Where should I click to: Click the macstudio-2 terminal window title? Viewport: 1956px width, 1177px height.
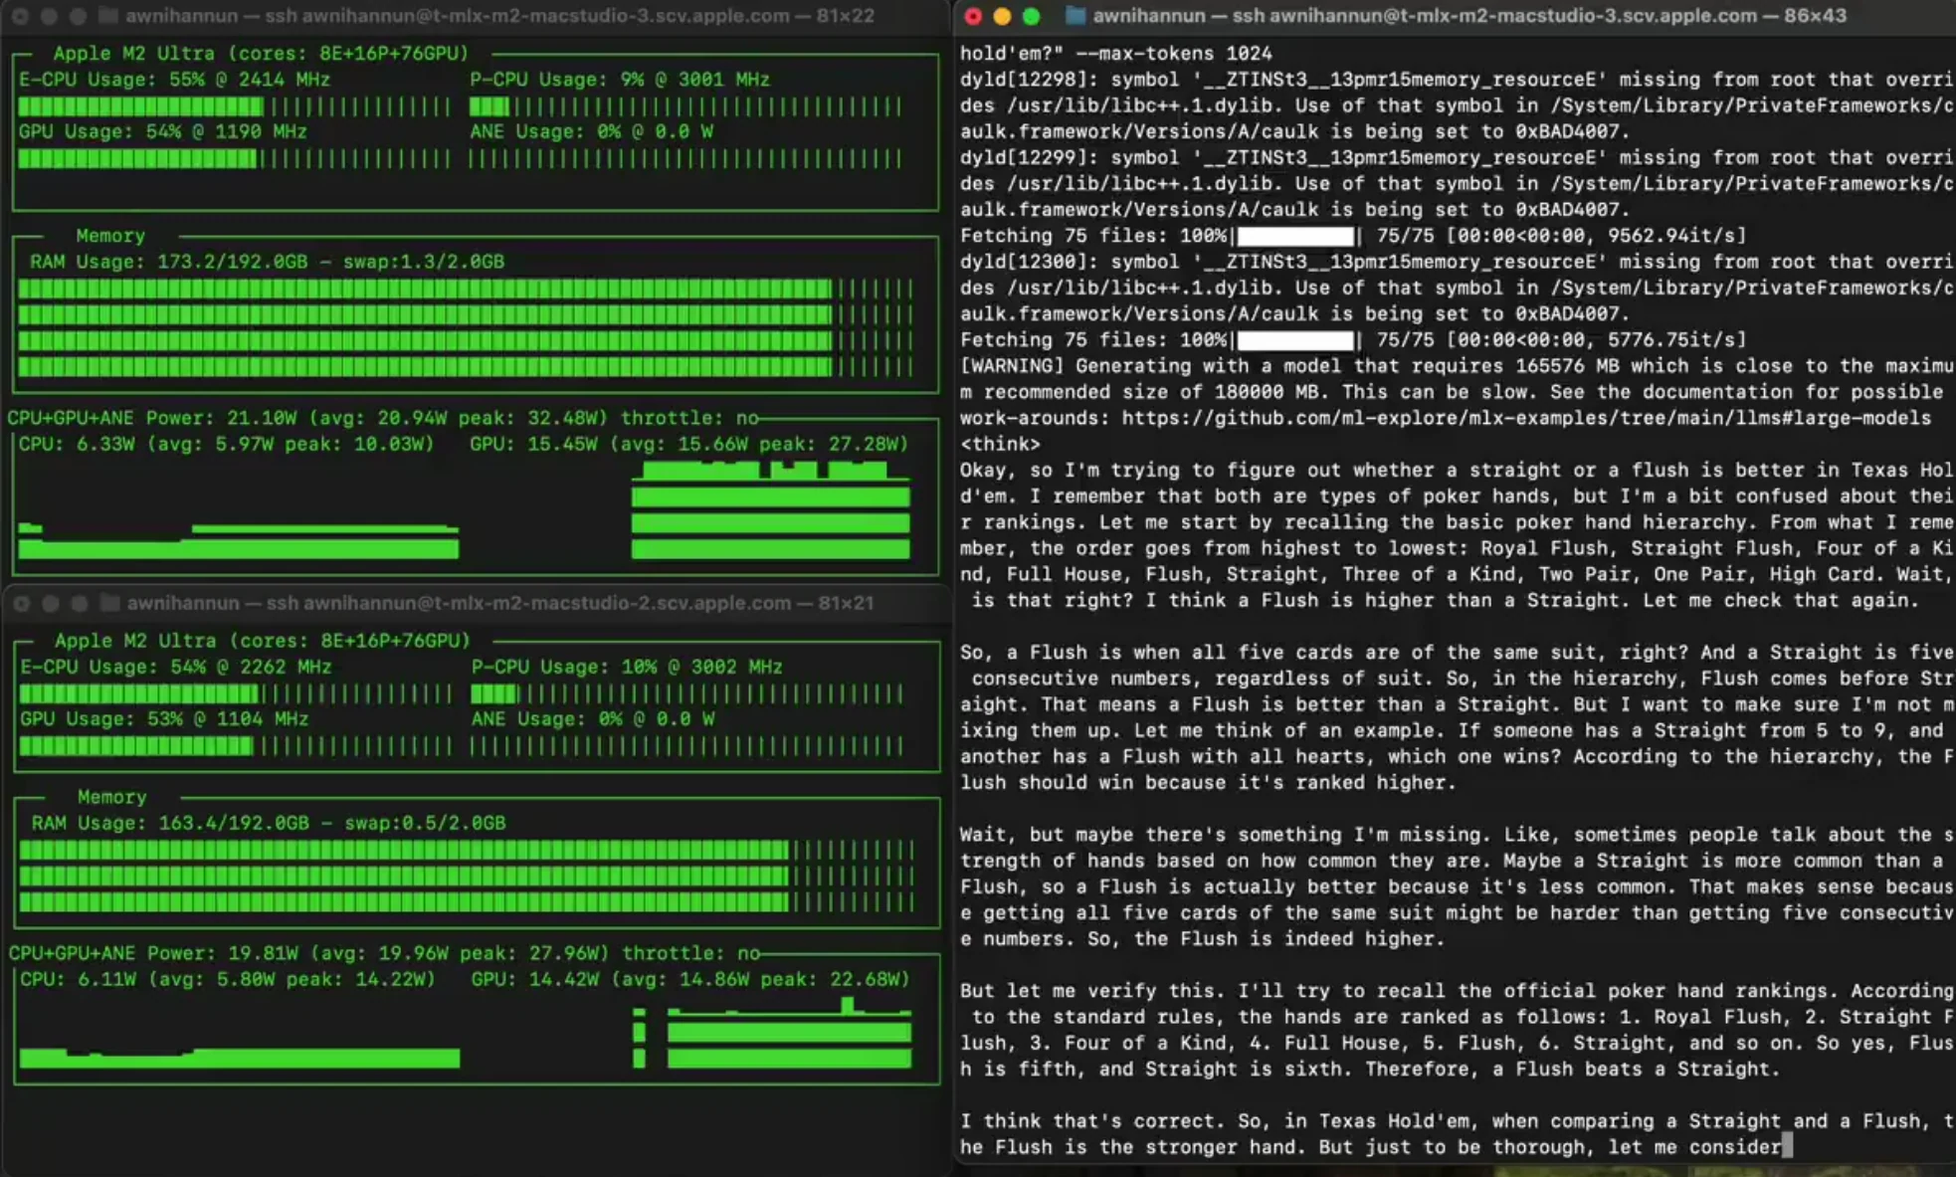[x=500, y=603]
